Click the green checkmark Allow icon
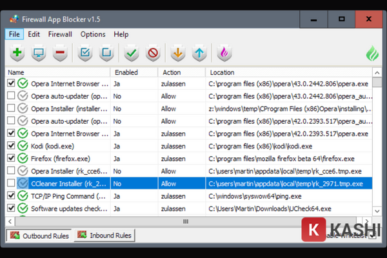The image size is (387, 258). (x=132, y=54)
